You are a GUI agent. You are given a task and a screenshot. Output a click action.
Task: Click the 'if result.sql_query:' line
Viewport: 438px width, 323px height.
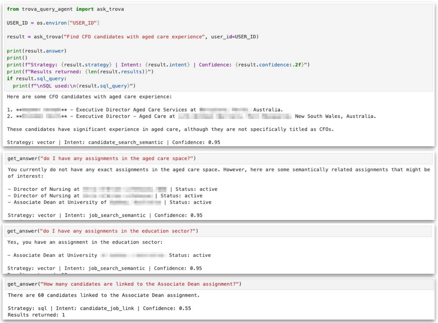pos(36,79)
